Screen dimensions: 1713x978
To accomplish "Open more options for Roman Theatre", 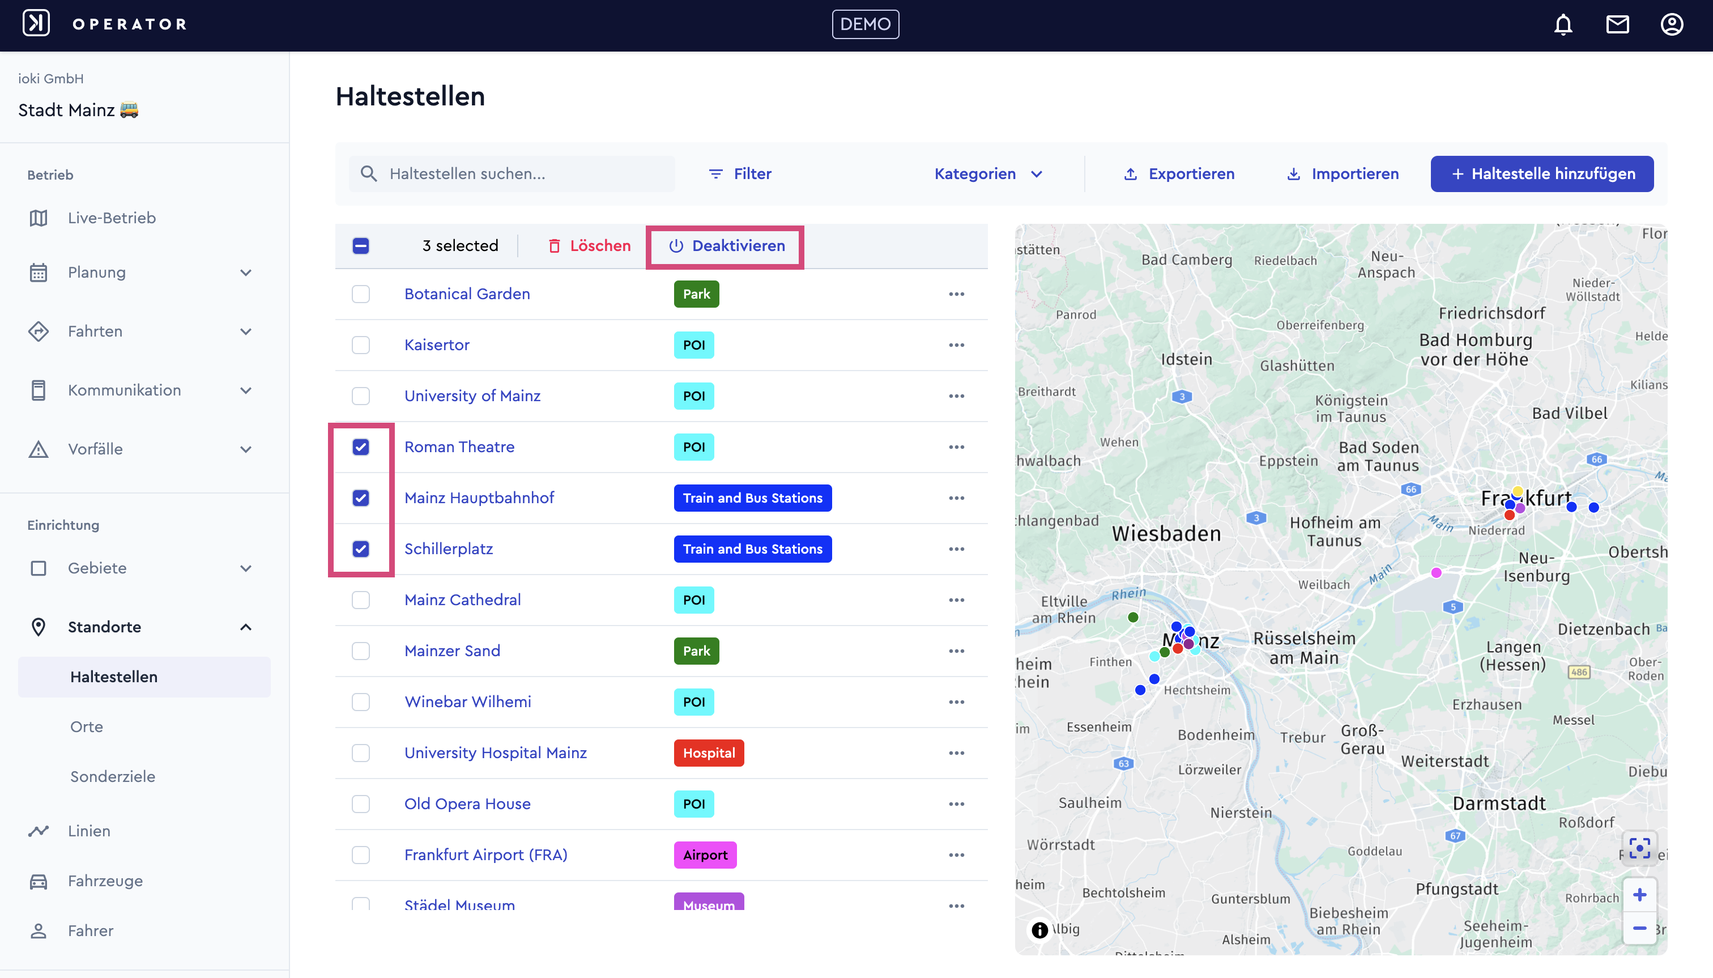I will (956, 448).
